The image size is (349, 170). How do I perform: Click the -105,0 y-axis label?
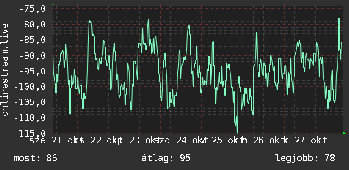(30, 102)
